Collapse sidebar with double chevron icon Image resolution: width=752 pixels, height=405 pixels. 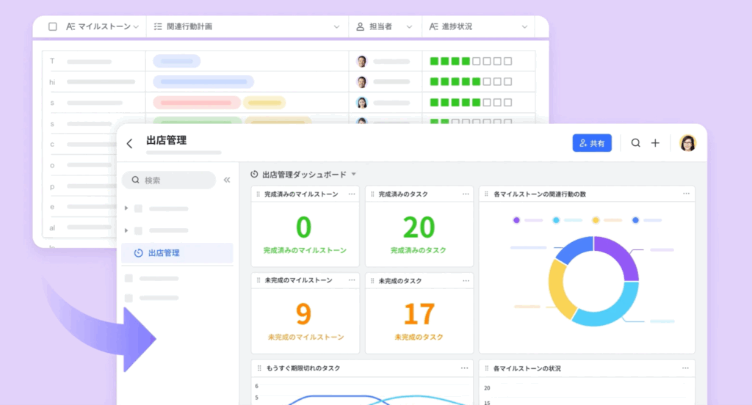click(227, 180)
